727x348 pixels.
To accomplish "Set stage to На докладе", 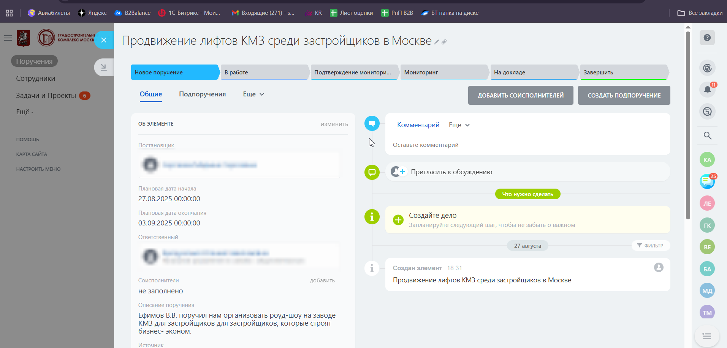I will click(x=534, y=72).
